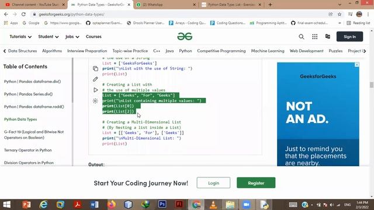Open Photoshop from the taskbar
The width and height of the screenshot is (374, 210).
coord(162,205)
